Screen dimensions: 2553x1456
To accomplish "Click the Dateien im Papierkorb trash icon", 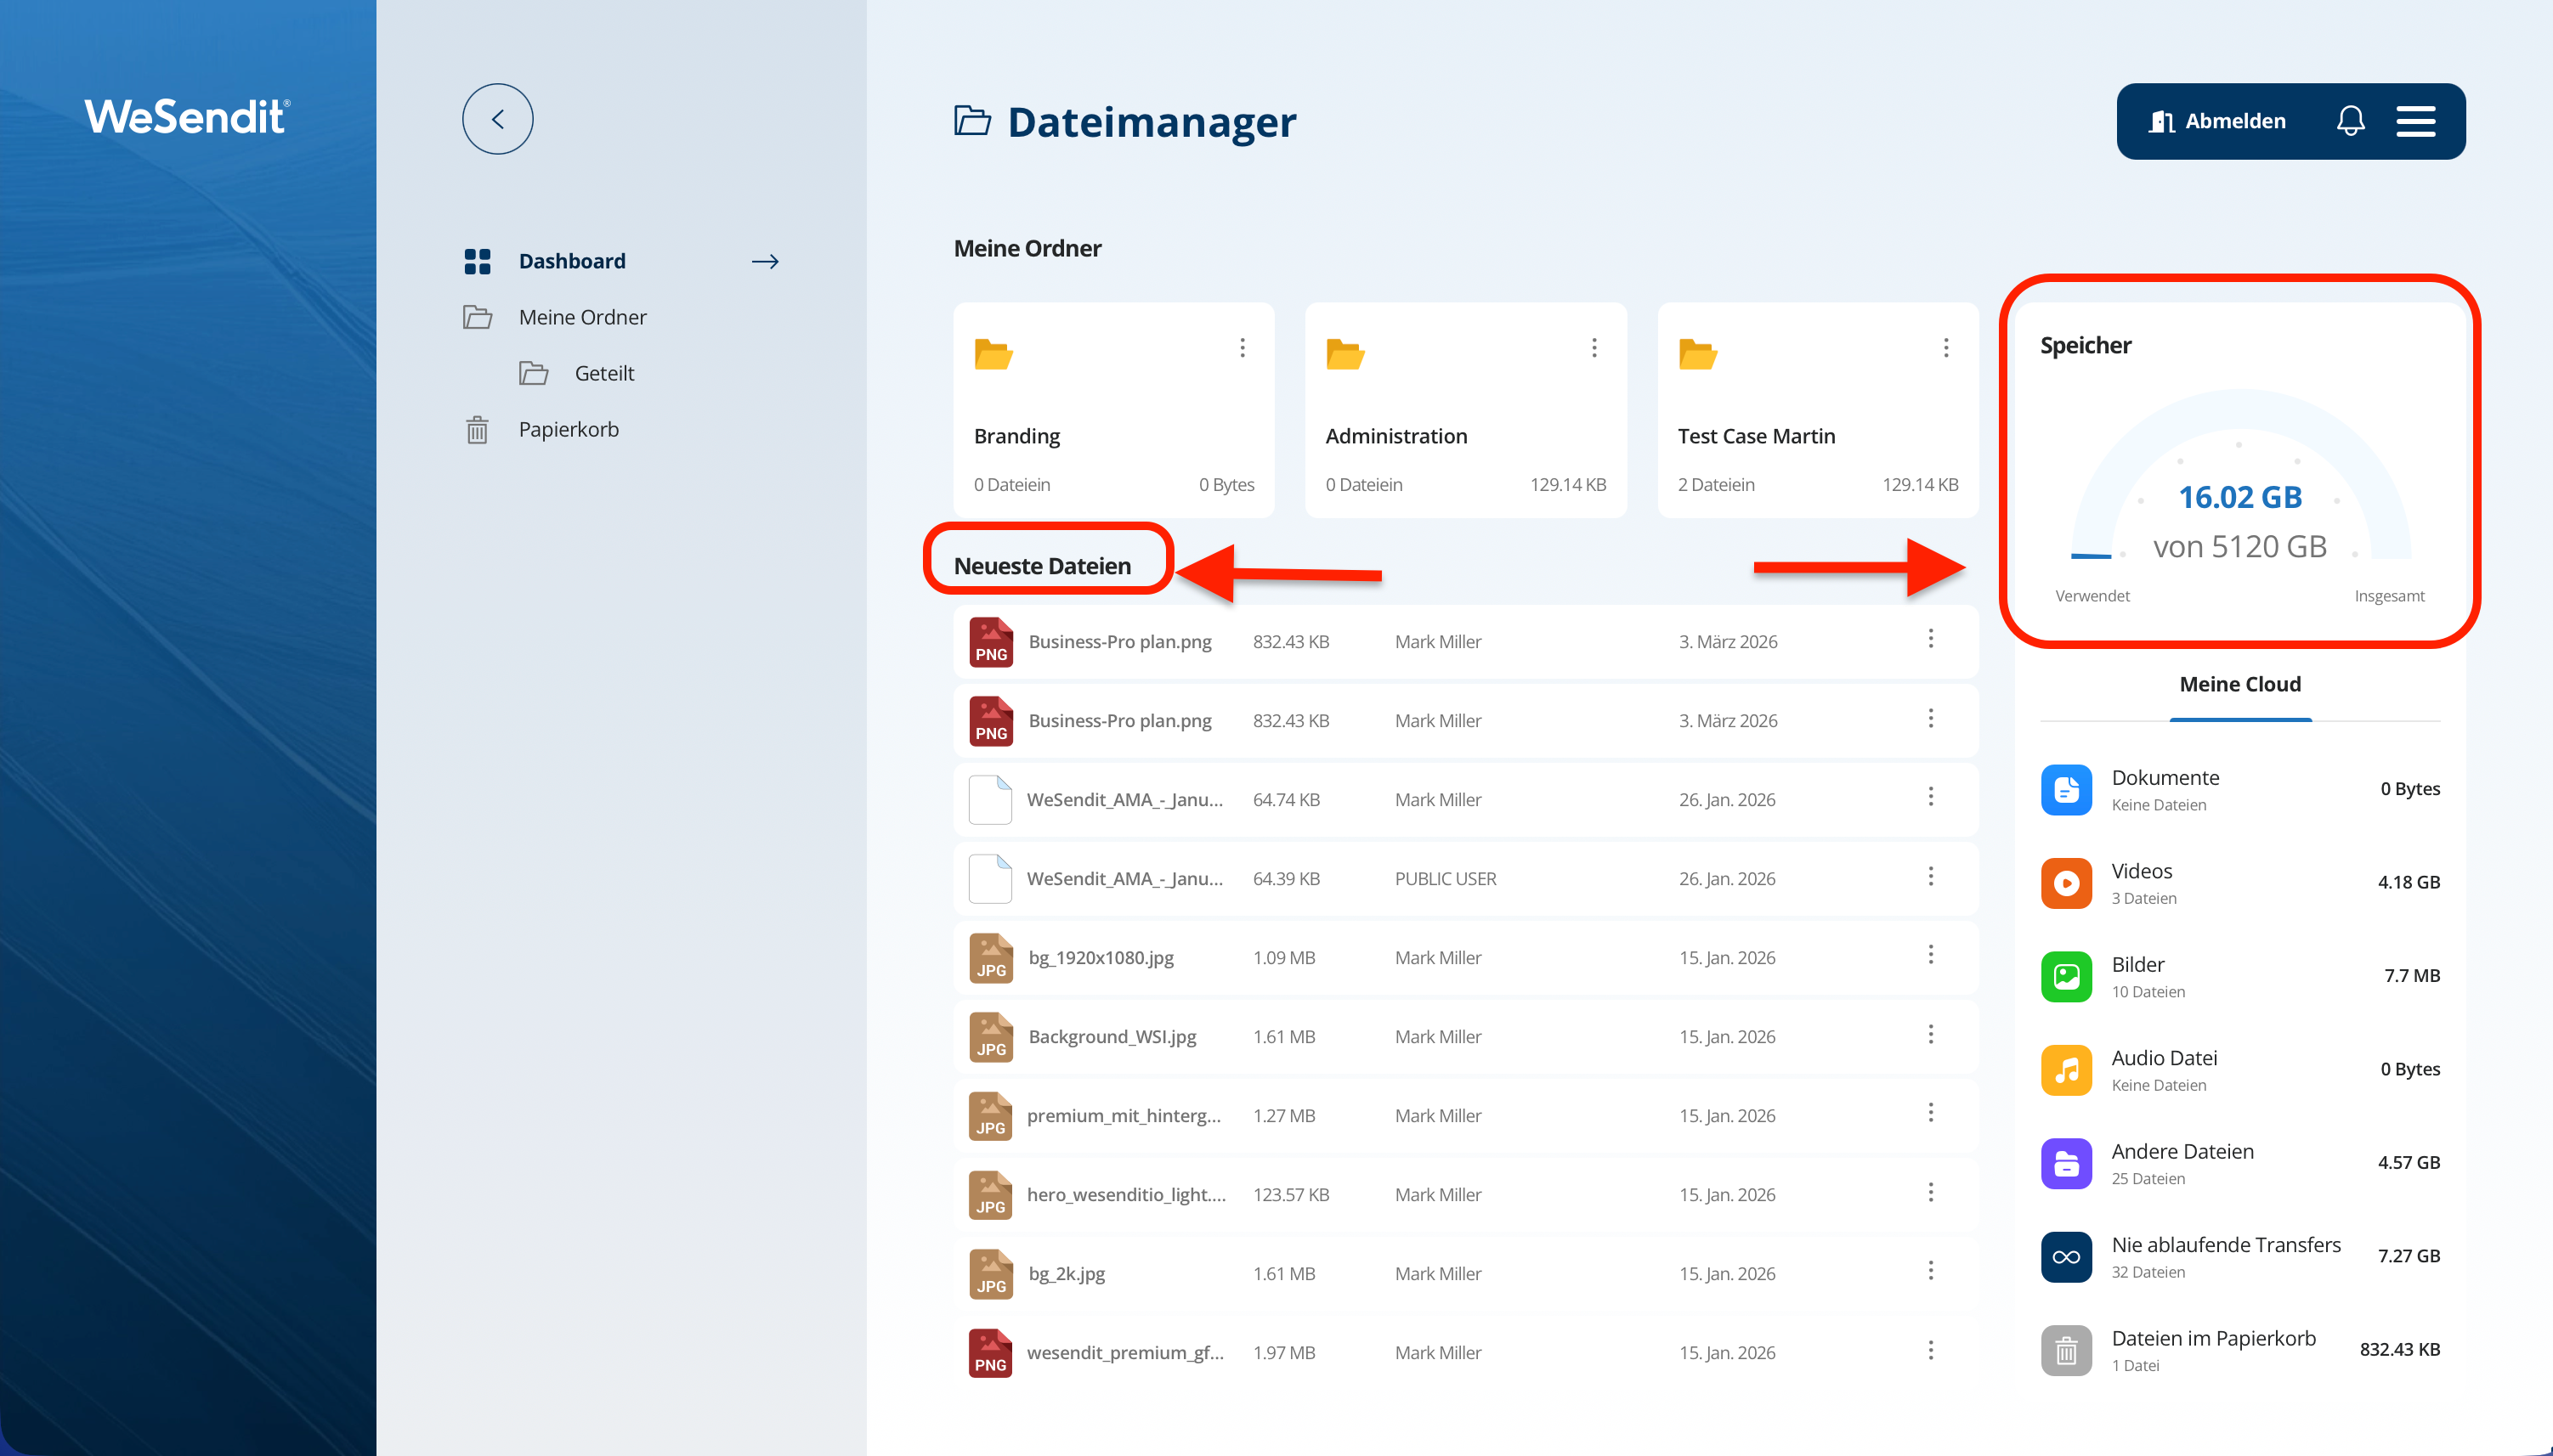I will [2066, 1350].
